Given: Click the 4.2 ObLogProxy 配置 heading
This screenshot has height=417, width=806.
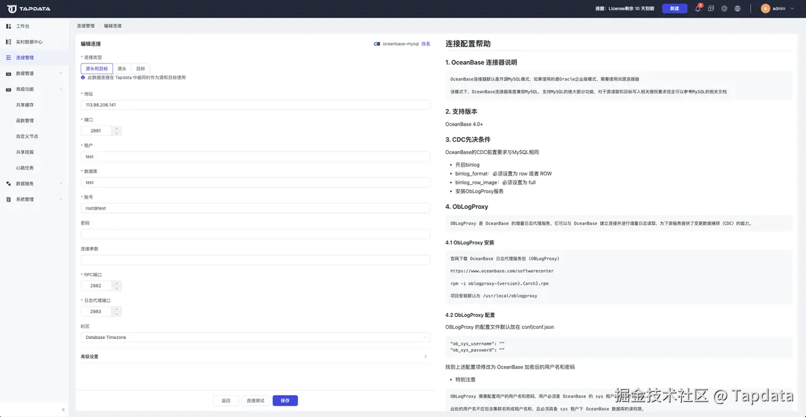Looking at the screenshot, I should tap(470, 315).
